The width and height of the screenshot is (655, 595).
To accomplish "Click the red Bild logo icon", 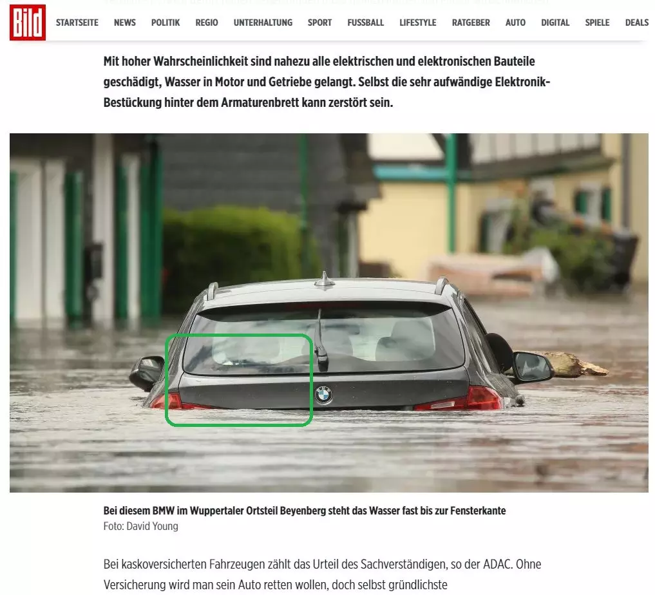I will click(x=28, y=23).
